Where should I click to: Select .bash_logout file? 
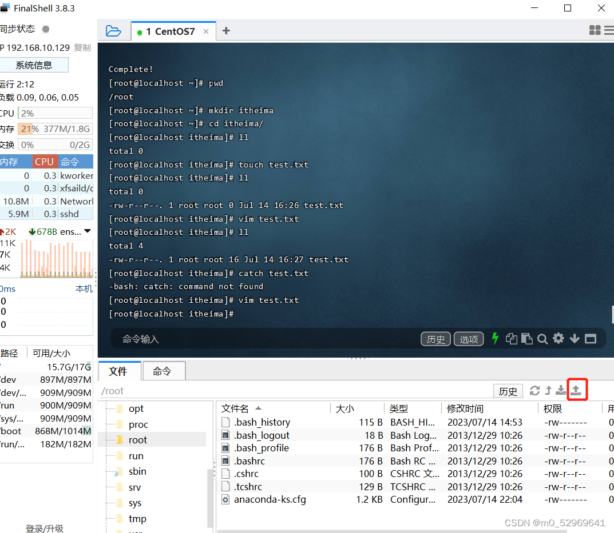point(262,435)
